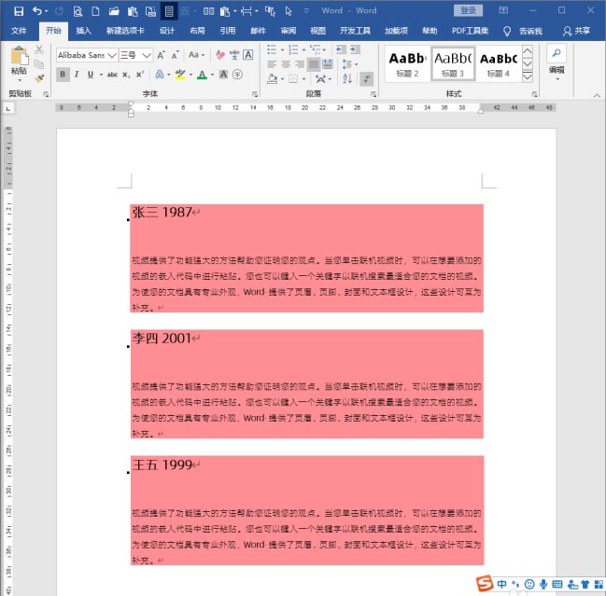606x596 pixels.
Task: Open the bullet list dropdown arrow
Action: [x=282, y=49]
